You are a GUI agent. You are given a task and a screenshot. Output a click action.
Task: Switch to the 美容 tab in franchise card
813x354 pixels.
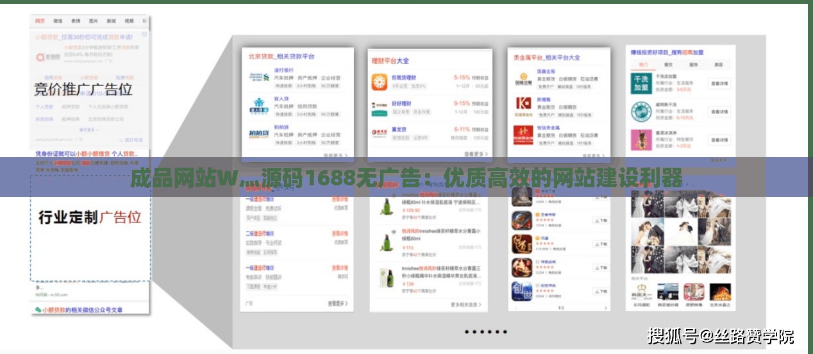(719, 64)
